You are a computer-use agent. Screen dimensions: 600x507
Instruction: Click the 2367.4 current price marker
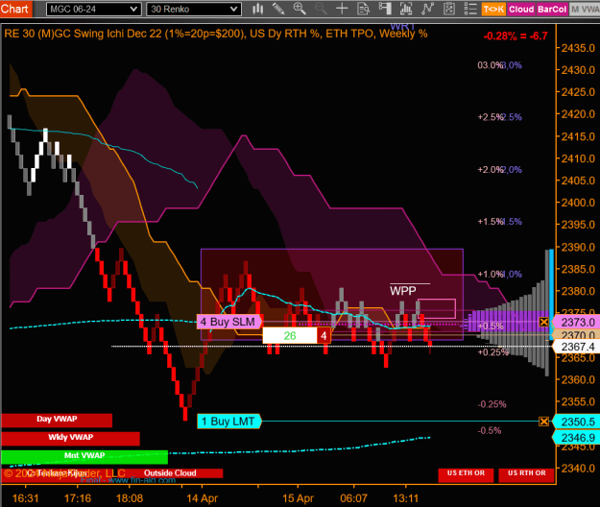click(x=577, y=347)
